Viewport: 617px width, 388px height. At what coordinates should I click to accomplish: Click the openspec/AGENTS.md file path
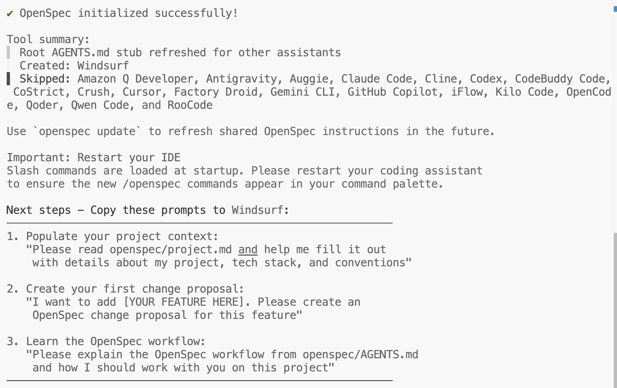click(x=360, y=355)
